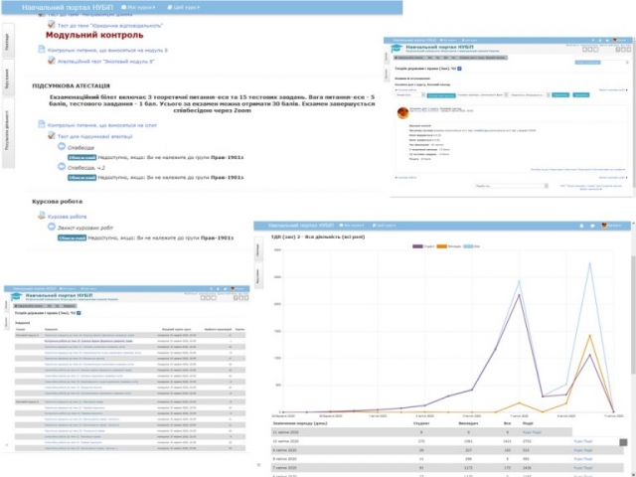Screen dimensions: 636x477
Task: Click the 'Курсова робота' assignment folder icon
Action: [41, 216]
